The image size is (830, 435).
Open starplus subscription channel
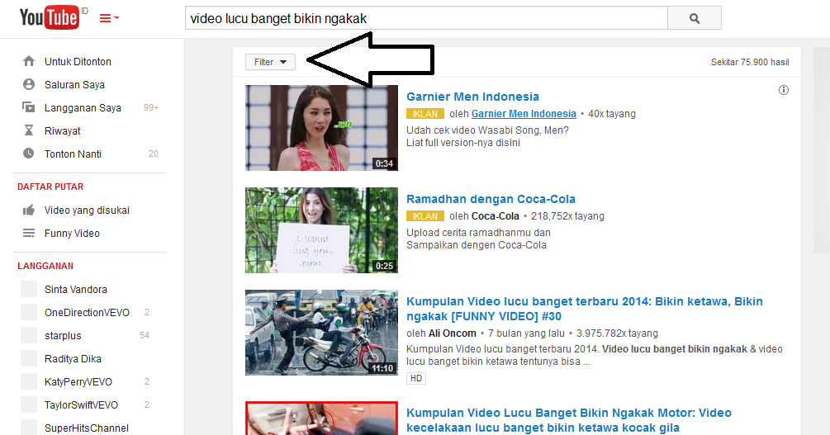(x=63, y=335)
